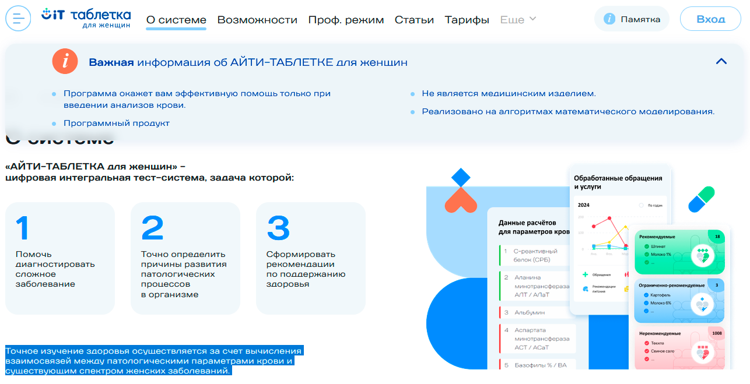The height and width of the screenshot is (384, 750).
Task: Click the Картофель item in list
Action: click(658, 295)
